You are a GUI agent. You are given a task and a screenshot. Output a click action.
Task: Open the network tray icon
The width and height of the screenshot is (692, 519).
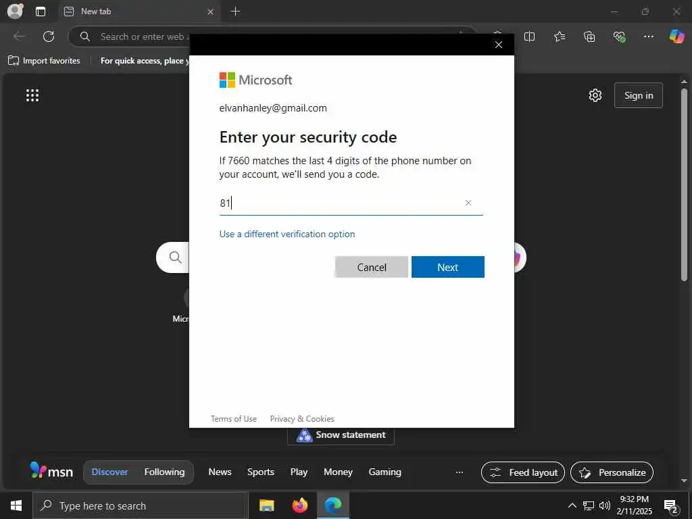click(x=589, y=505)
